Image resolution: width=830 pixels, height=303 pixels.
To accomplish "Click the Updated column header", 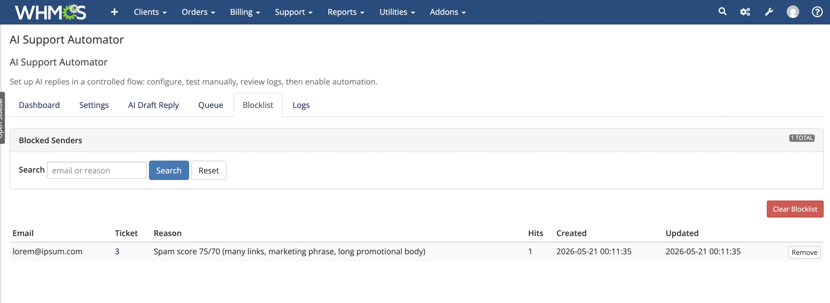I will pyautogui.click(x=682, y=233).
